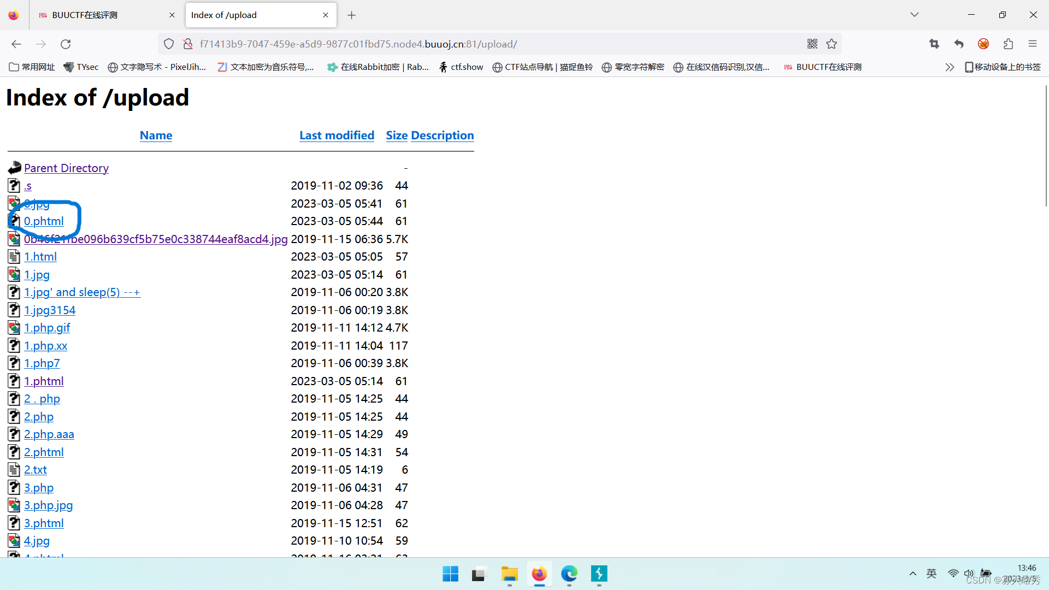Go to Parent Directory link
The image size is (1049, 590).
pos(66,168)
